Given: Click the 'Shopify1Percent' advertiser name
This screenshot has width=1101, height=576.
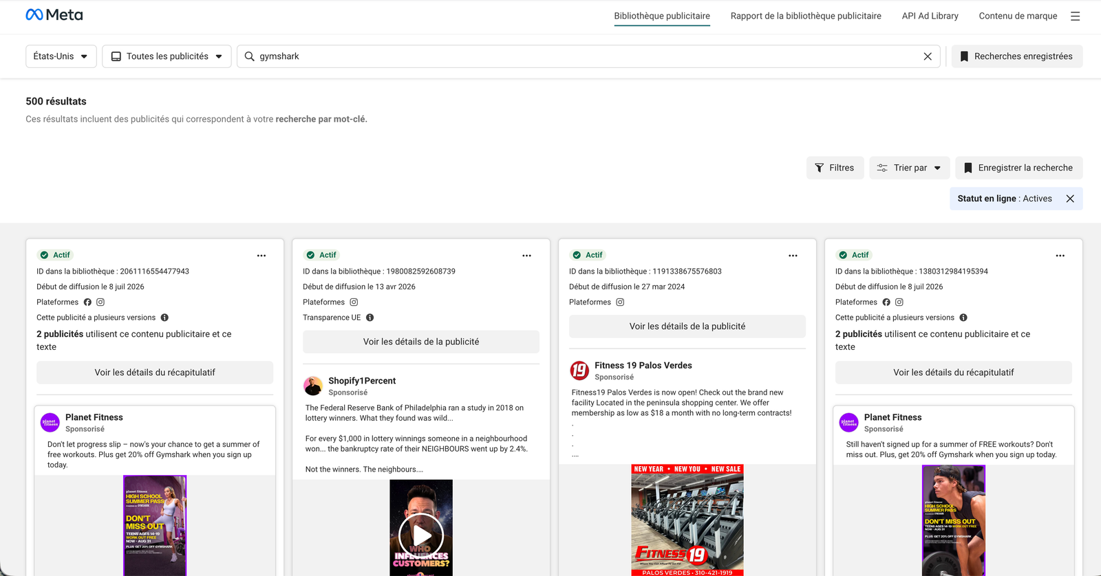Looking at the screenshot, I should pyautogui.click(x=362, y=381).
